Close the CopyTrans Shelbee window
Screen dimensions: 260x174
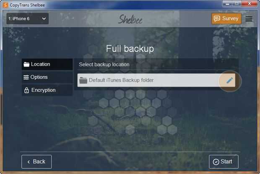(x=250, y=4)
